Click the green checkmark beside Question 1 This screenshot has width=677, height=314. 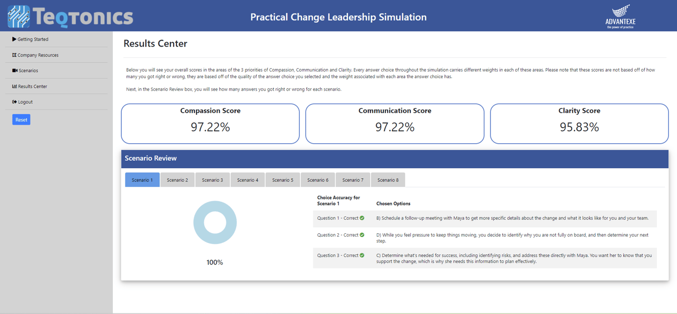362,218
